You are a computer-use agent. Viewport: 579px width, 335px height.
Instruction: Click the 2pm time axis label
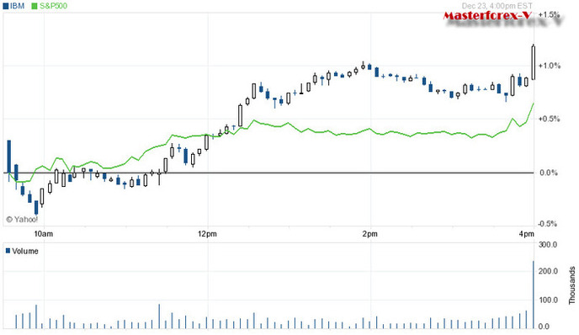coord(370,234)
